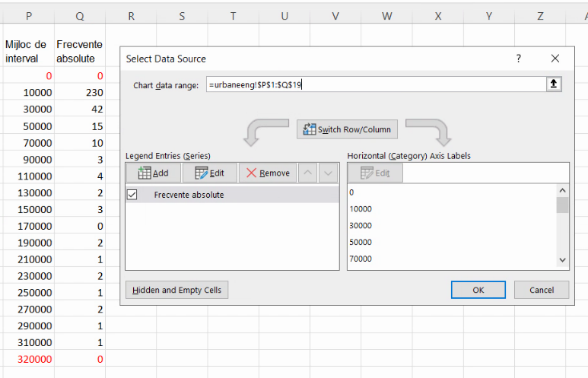Open help with the question mark icon
The height and width of the screenshot is (378, 588).
click(519, 59)
